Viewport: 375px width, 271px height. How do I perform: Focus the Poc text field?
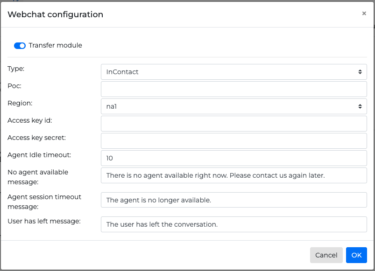click(233, 89)
